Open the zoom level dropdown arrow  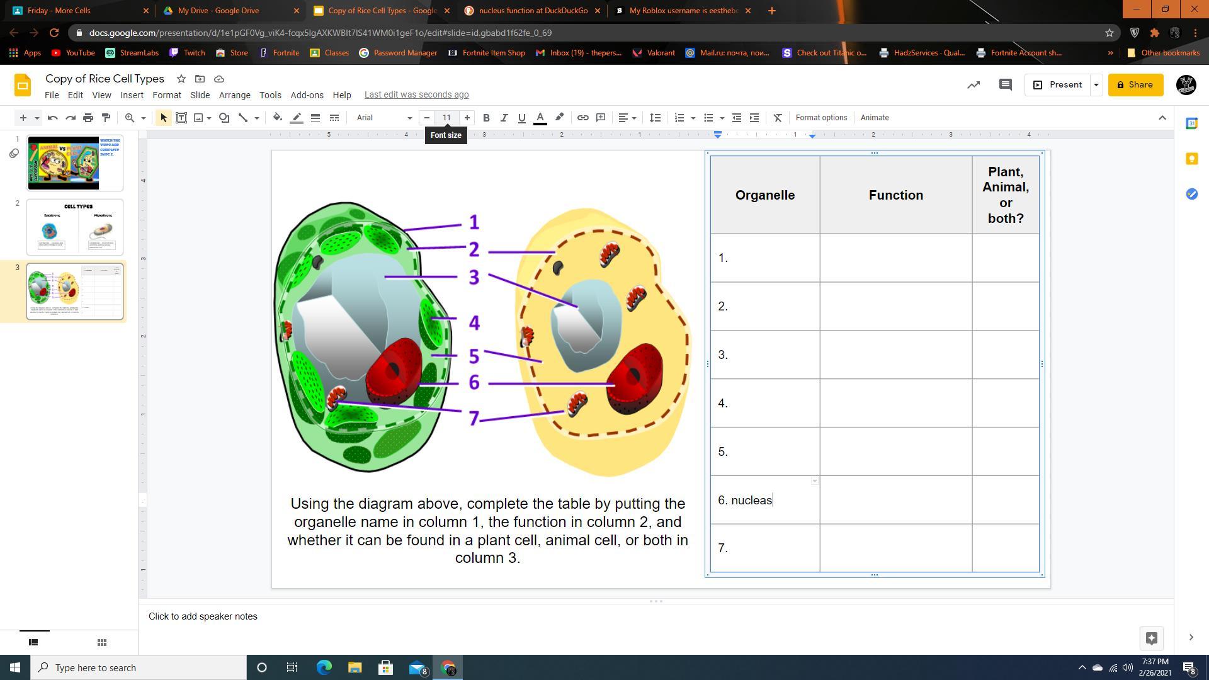click(144, 118)
